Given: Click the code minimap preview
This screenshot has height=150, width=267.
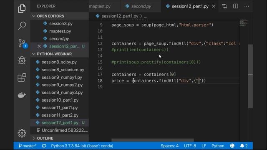Looking at the screenshot, I should point(244,23).
